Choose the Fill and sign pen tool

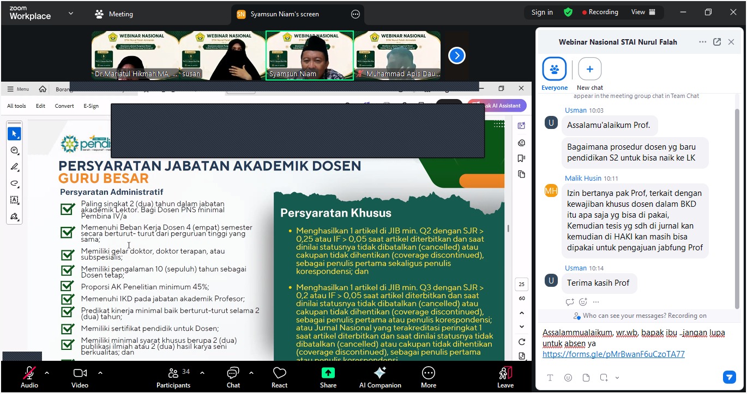(15, 217)
